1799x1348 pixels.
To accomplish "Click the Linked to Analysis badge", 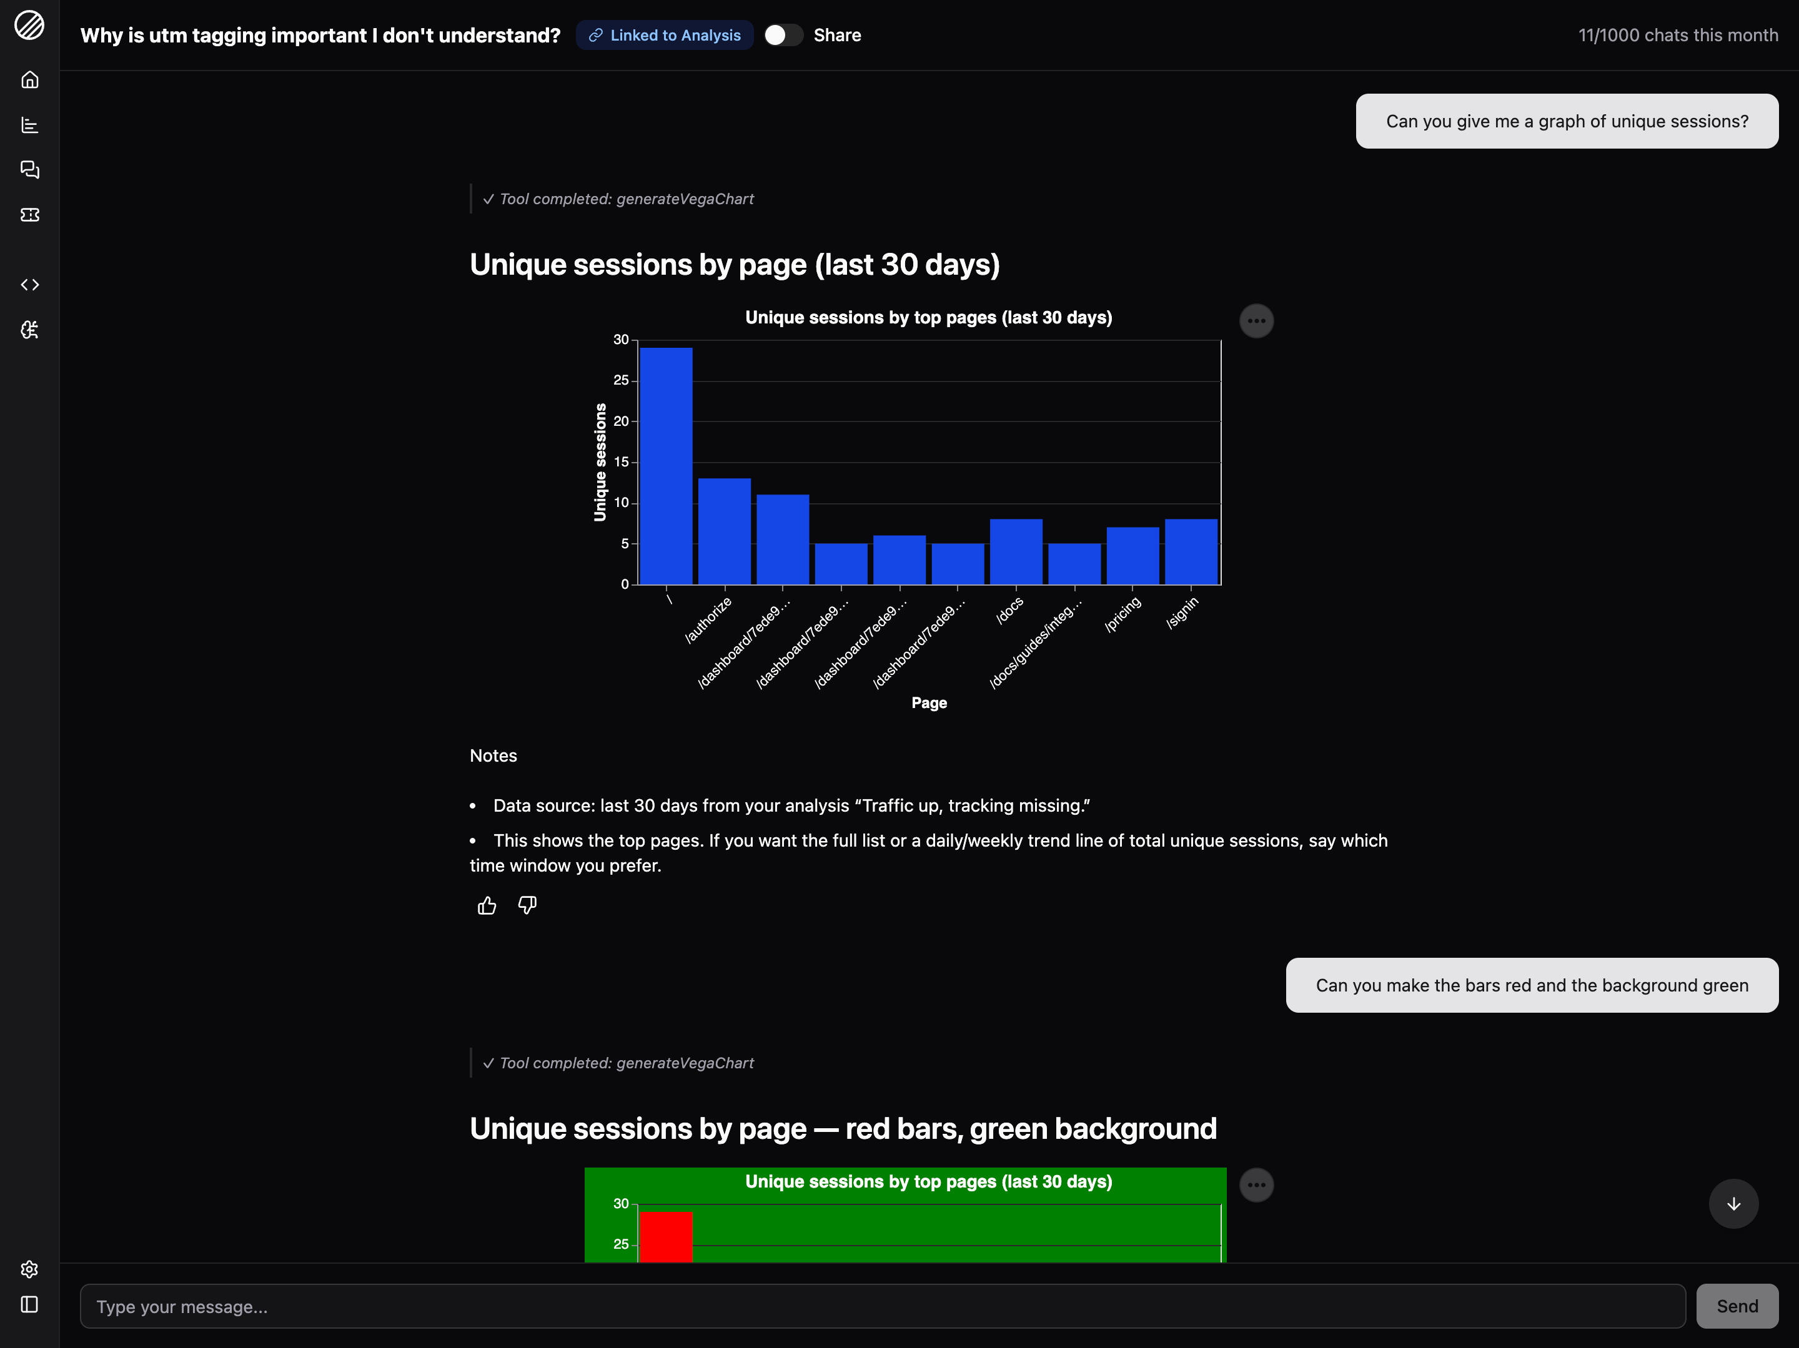I will 665,35.
